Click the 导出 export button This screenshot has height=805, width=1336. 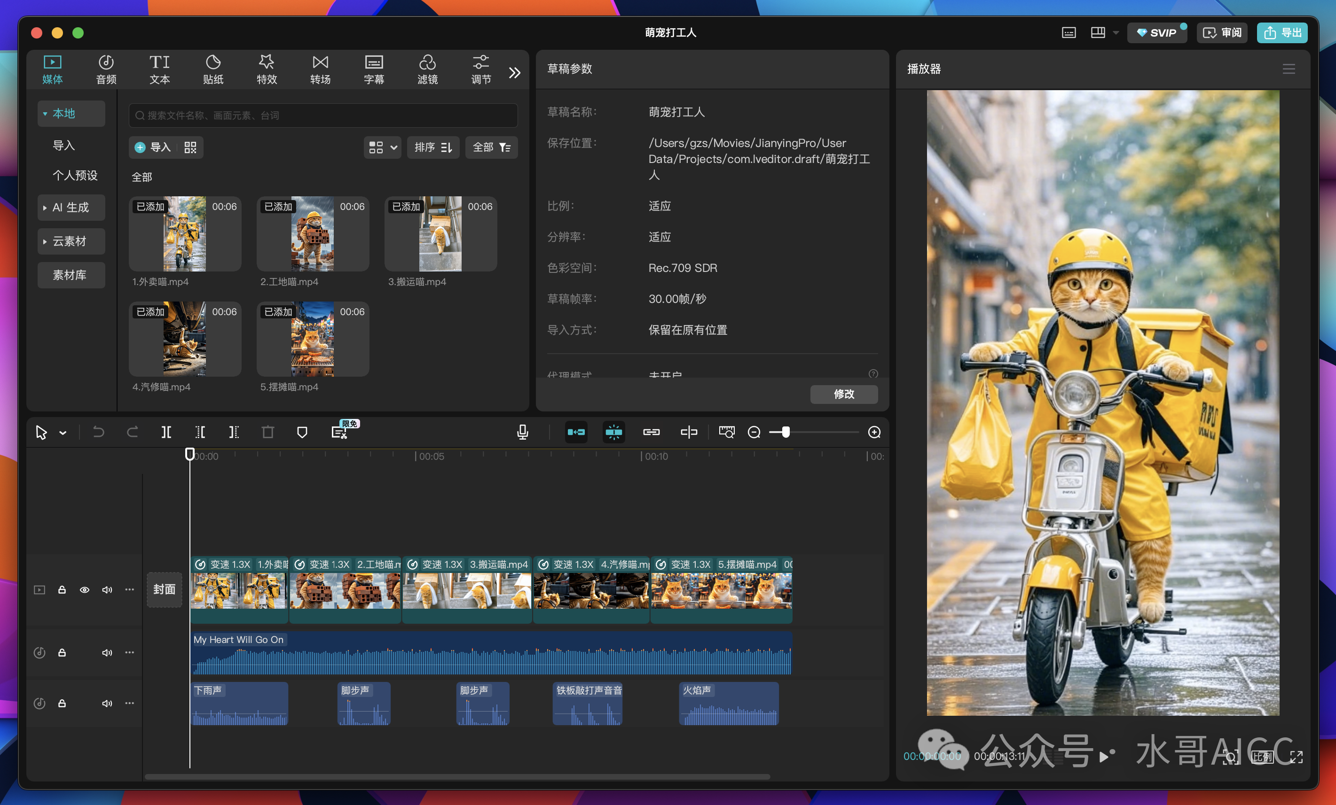pos(1282,32)
